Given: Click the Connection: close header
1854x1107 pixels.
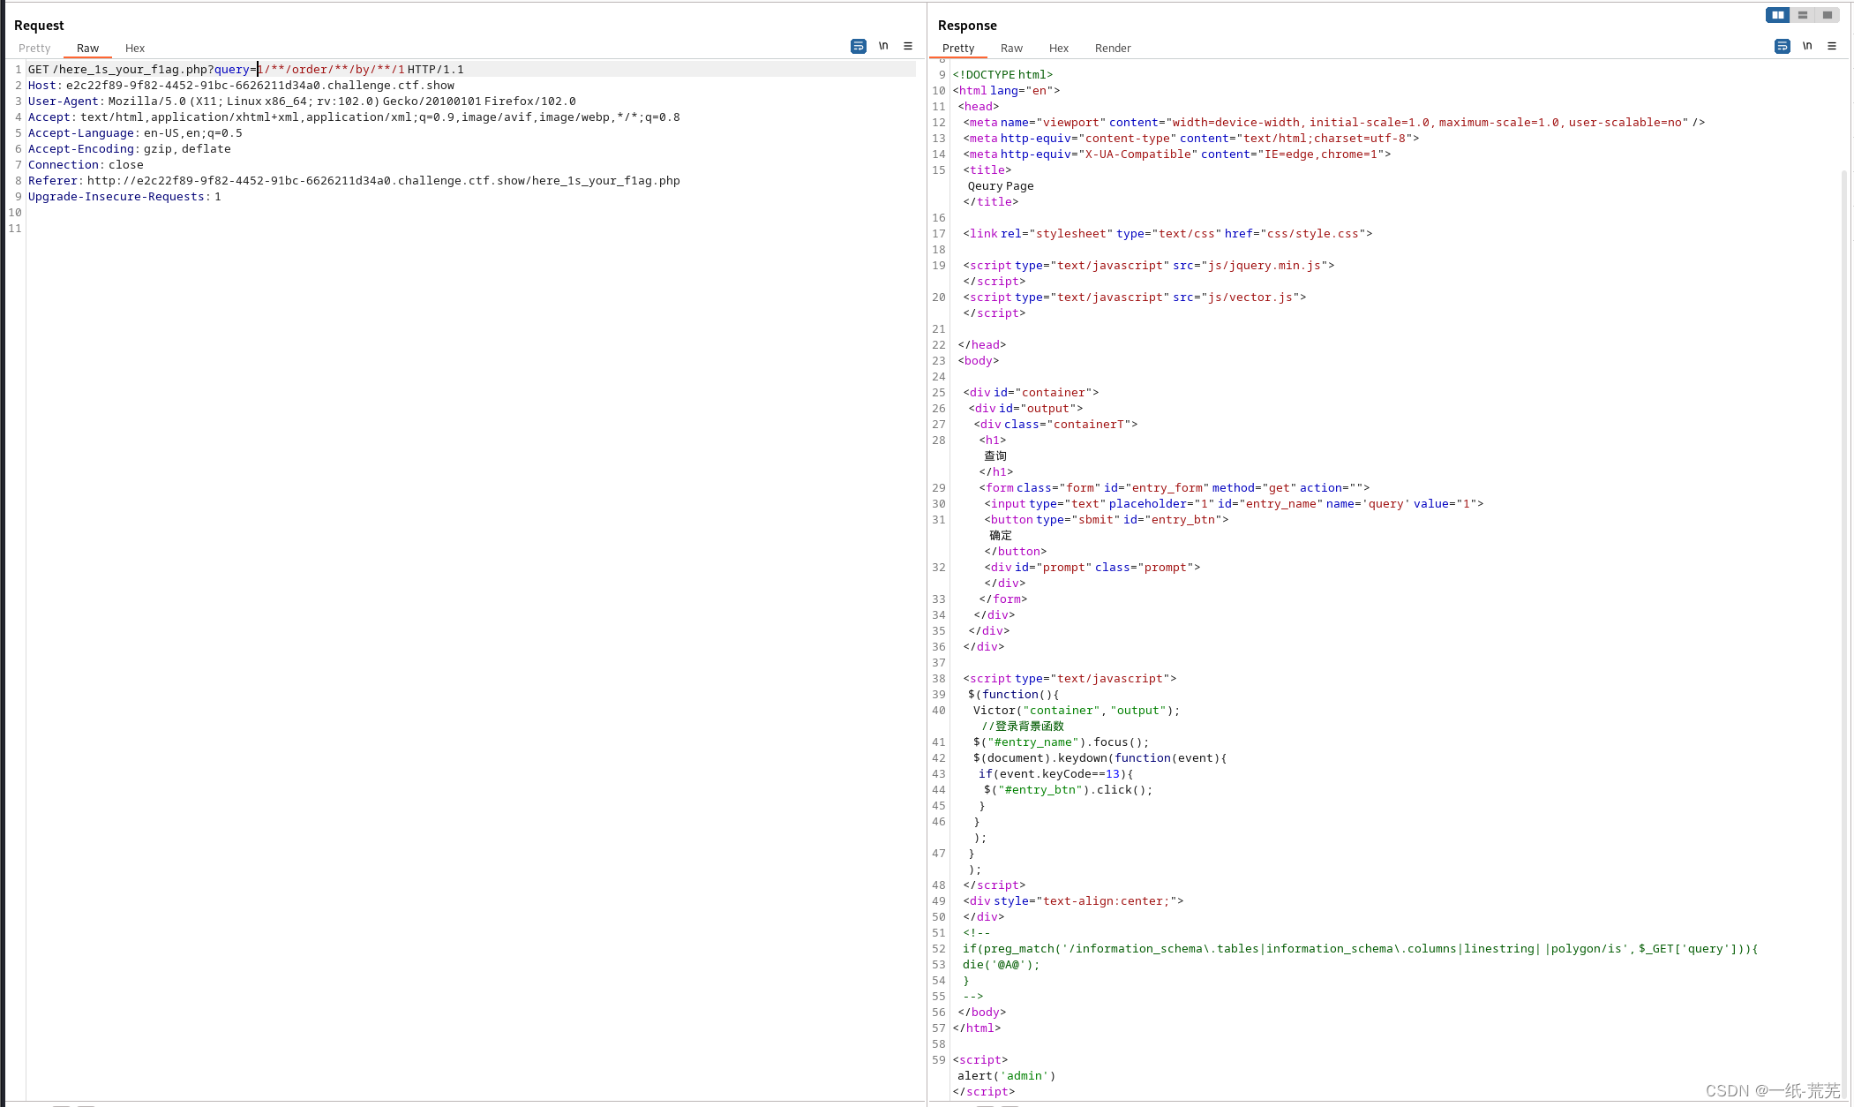Looking at the screenshot, I should coord(86,165).
